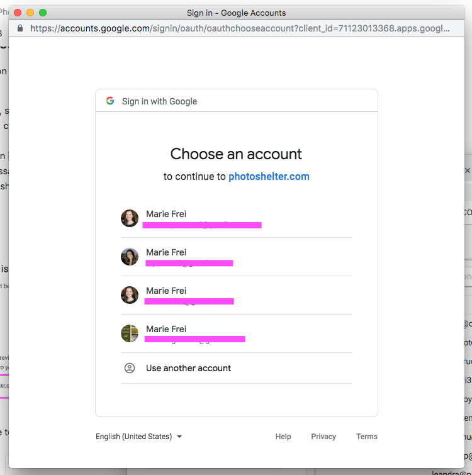The image size is (472, 475).
Task: Expand the English (United States) language dropdown
Action: pyautogui.click(x=138, y=437)
